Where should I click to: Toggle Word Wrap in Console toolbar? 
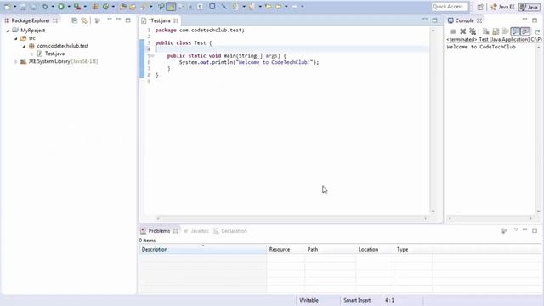506,31
